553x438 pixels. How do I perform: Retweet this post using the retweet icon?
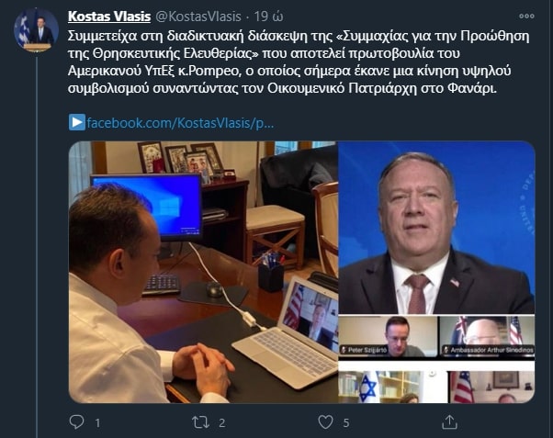pyautogui.click(x=200, y=422)
